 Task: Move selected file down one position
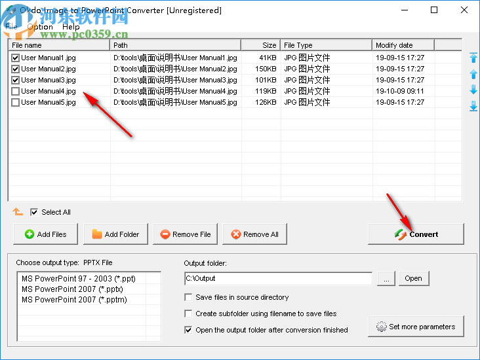(473, 90)
